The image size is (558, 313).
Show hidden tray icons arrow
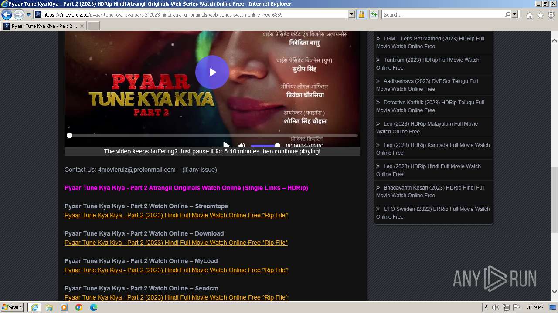click(x=486, y=307)
